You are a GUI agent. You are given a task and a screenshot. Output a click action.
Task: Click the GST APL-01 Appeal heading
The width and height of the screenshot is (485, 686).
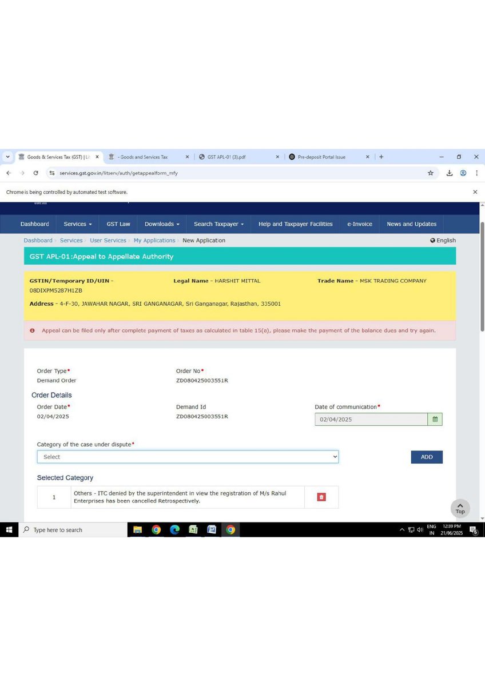[101, 257]
